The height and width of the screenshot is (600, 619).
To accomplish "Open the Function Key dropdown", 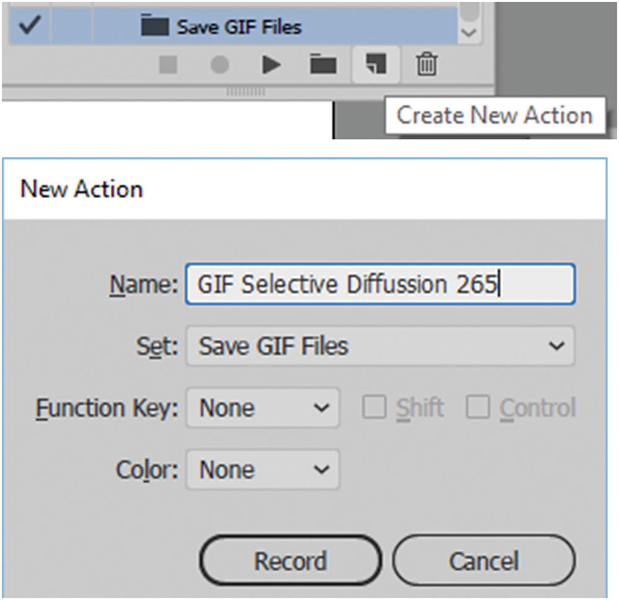I will [x=263, y=407].
